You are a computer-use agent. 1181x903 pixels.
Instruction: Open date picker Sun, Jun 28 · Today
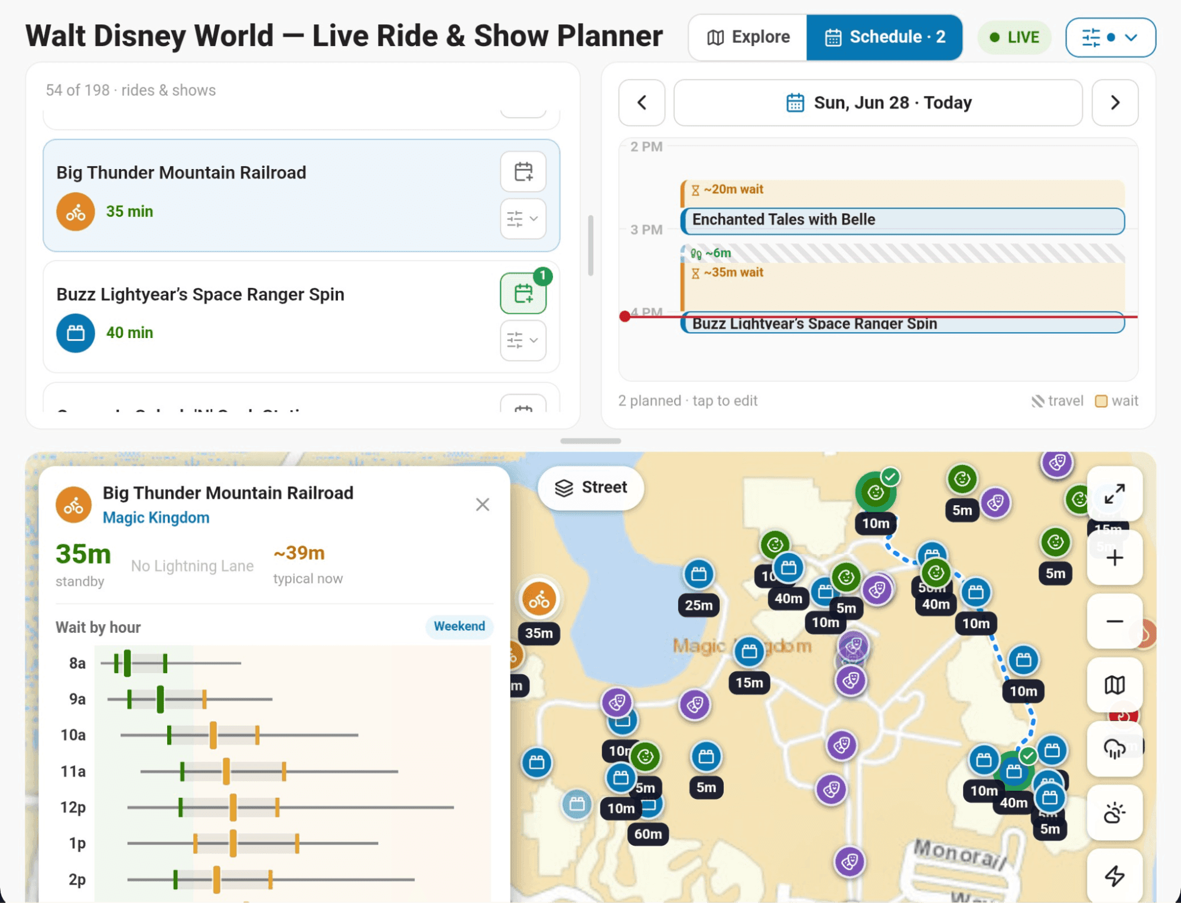(x=878, y=103)
